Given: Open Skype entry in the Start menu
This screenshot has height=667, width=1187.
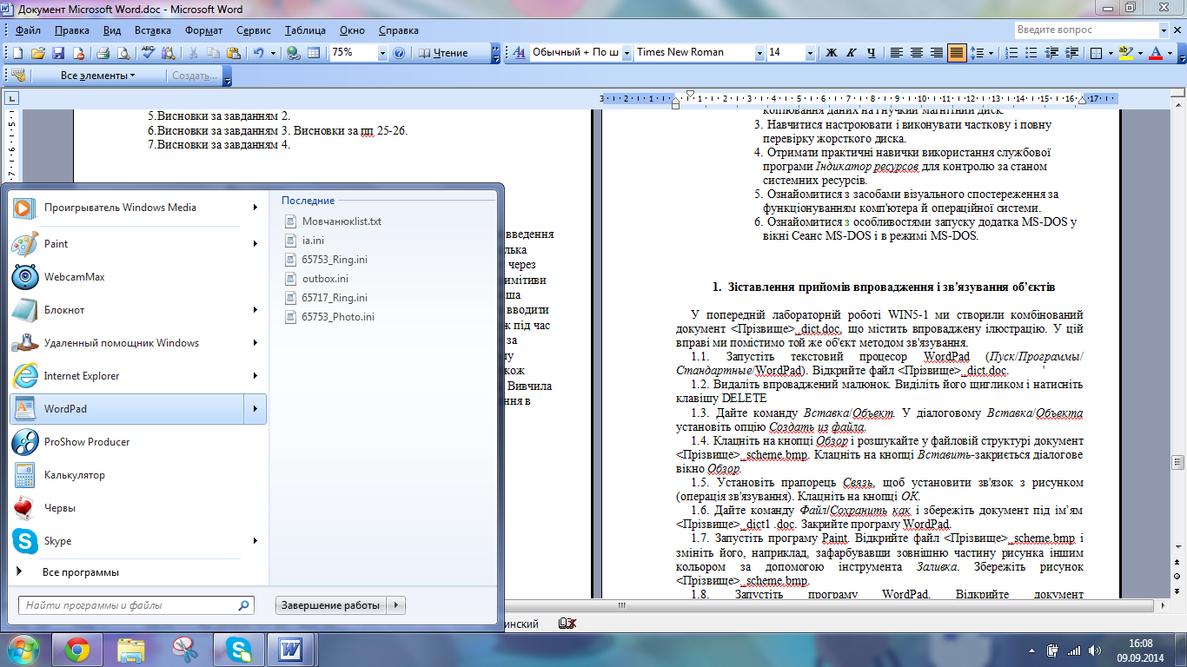Looking at the screenshot, I should point(138,541).
